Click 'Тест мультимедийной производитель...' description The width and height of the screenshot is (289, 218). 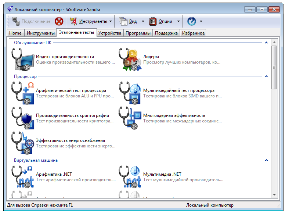[x=183, y=180]
